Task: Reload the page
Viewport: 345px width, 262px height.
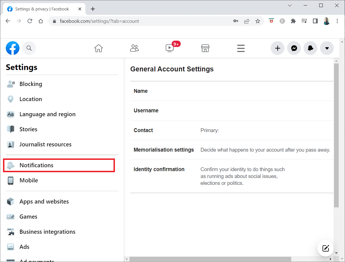Action: point(30,21)
